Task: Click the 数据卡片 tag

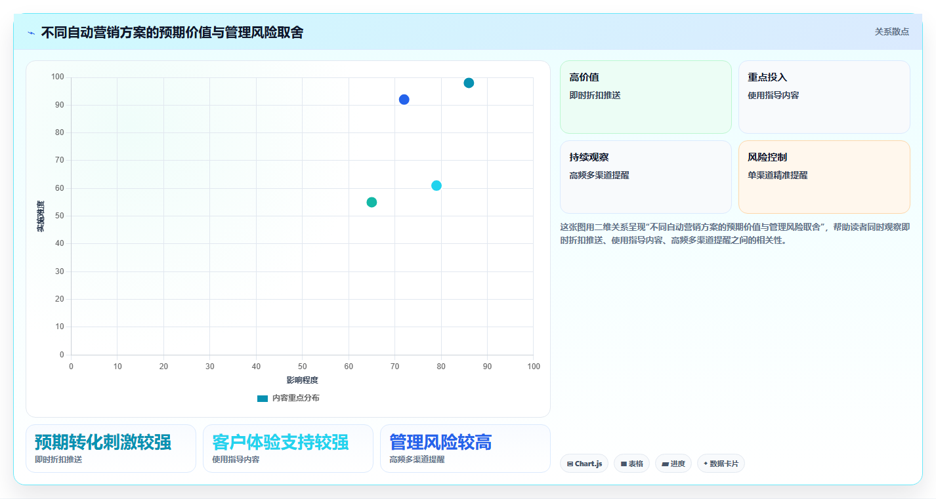Action: (721, 464)
